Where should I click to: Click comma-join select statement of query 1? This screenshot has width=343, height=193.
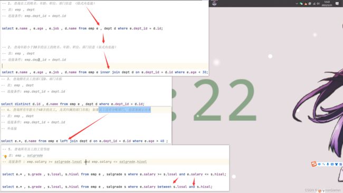[82, 28]
